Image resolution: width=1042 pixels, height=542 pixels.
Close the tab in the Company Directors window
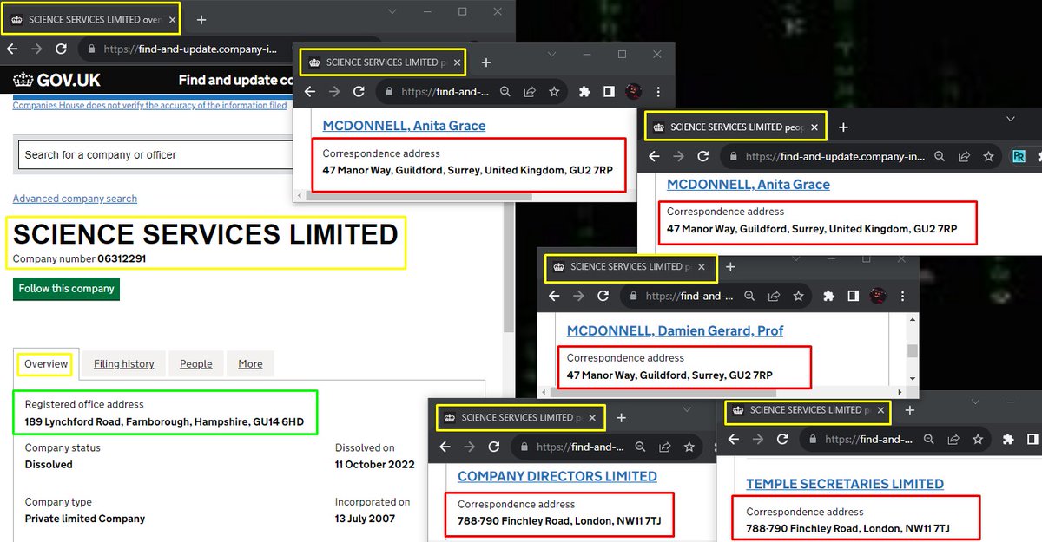[592, 417]
